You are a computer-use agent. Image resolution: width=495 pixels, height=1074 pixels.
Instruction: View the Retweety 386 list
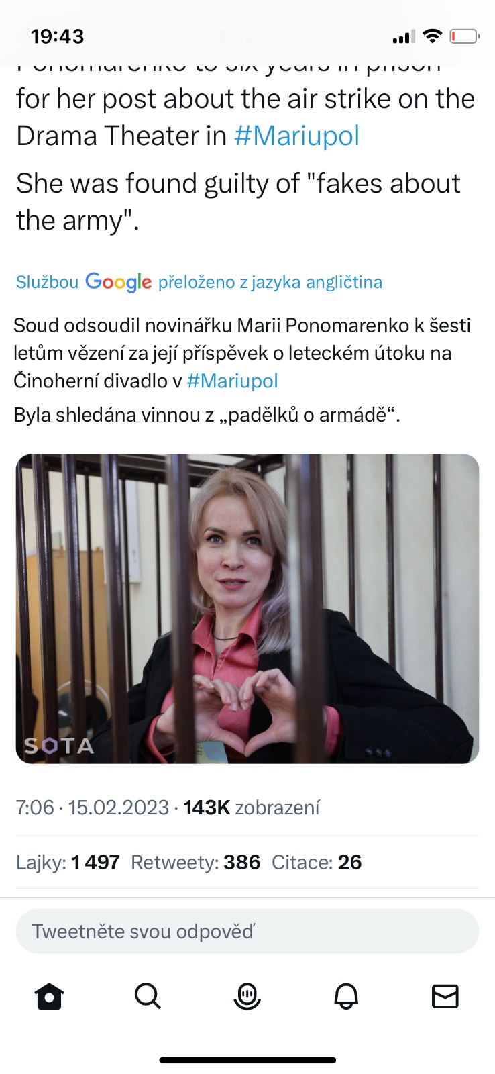click(x=195, y=862)
